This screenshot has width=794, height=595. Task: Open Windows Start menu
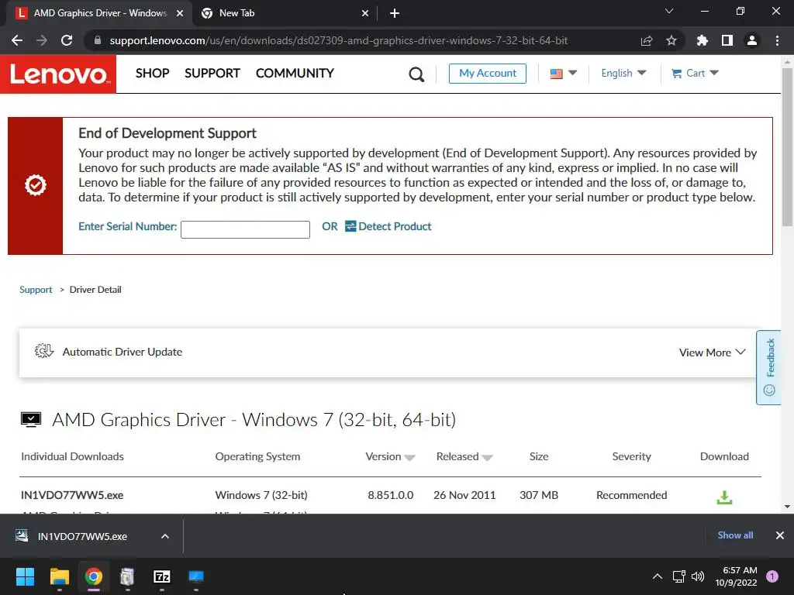(25, 576)
